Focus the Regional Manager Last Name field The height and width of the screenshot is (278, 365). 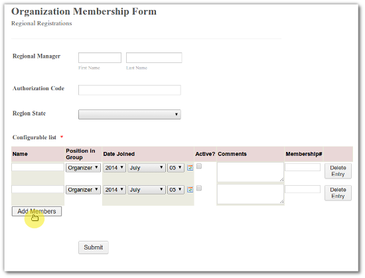point(154,58)
